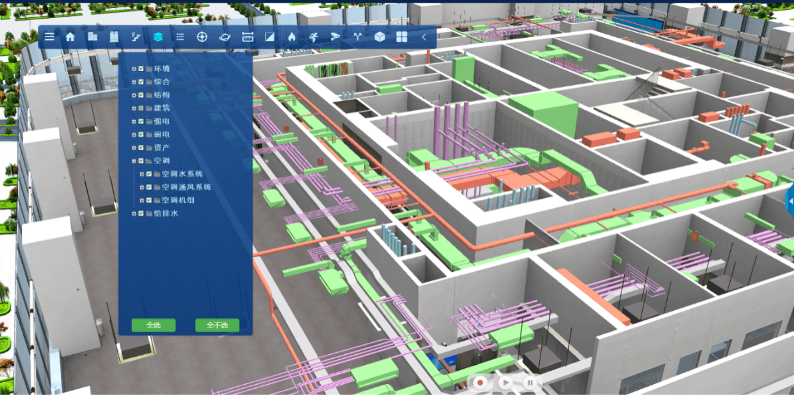Open the security camera icon
794x396 pixels.
point(335,37)
